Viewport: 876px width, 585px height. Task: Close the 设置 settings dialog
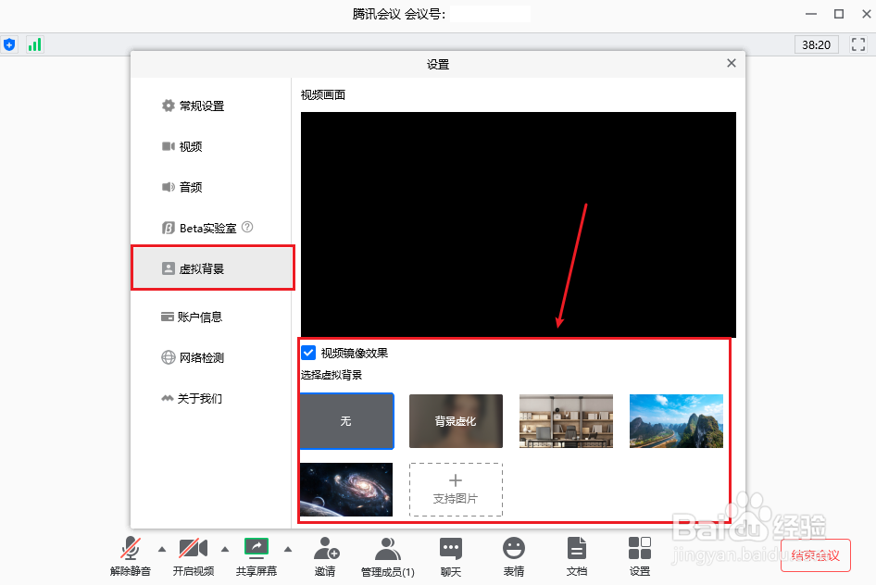pos(732,63)
